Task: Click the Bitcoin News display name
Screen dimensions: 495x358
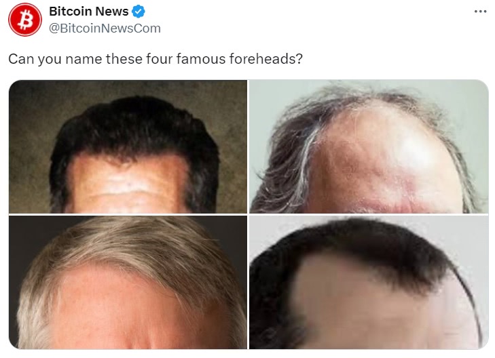Action: tap(89, 12)
